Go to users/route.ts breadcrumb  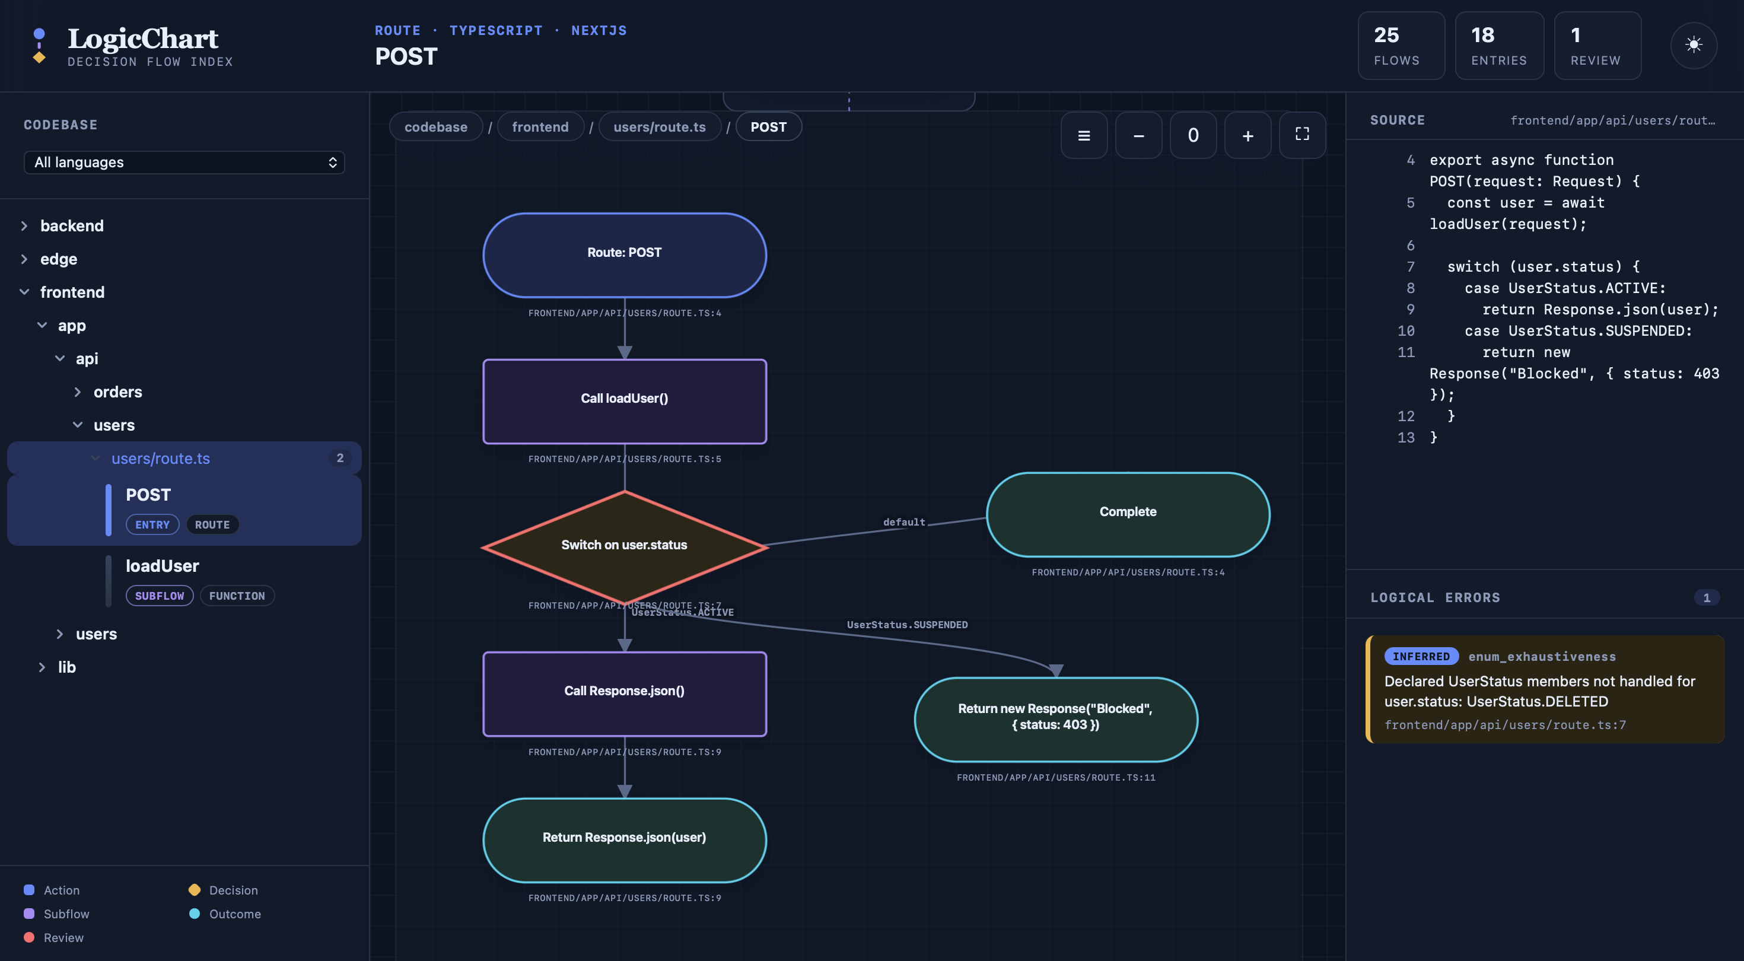(x=660, y=126)
